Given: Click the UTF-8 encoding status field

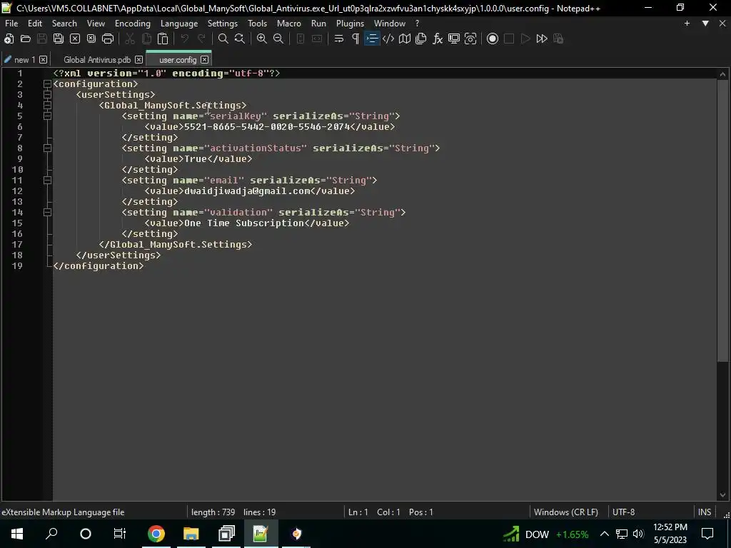Looking at the screenshot, I should [623, 512].
